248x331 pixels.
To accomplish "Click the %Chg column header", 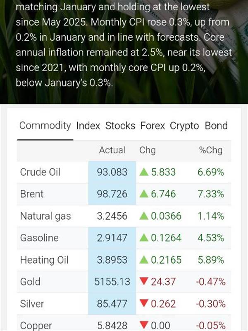I will [211, 150].
